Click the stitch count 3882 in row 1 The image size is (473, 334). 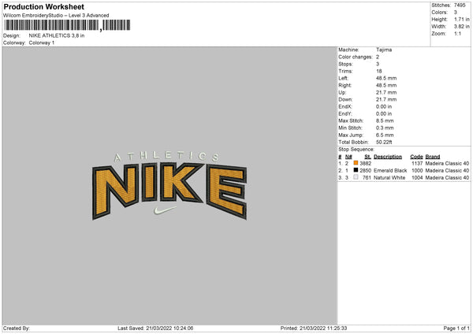(x=365, y=163)
